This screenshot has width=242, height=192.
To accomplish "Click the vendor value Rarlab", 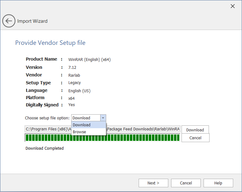I will [x=74, y=75].
